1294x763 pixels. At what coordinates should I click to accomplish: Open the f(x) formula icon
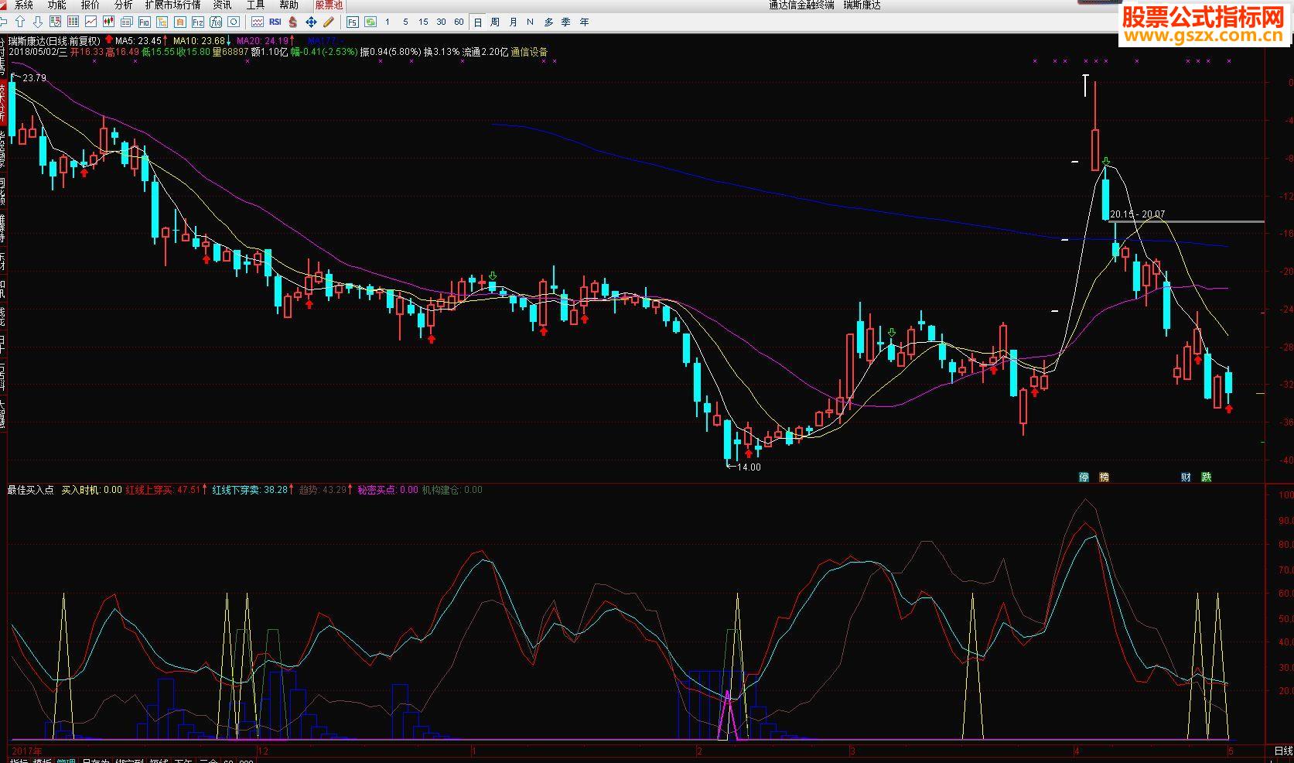click(216, 22)
